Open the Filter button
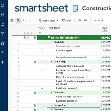The image size is (111, 111). [x=66, y=21]
